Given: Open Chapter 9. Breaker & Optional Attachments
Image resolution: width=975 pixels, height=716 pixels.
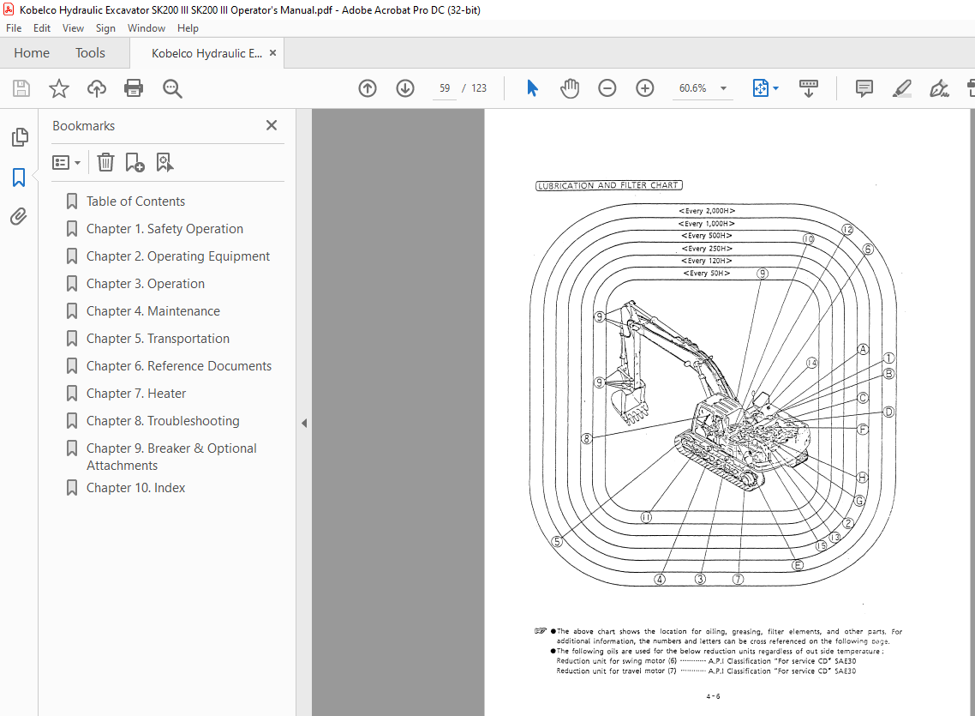Looking at the screenshot, I should [171, 456].
